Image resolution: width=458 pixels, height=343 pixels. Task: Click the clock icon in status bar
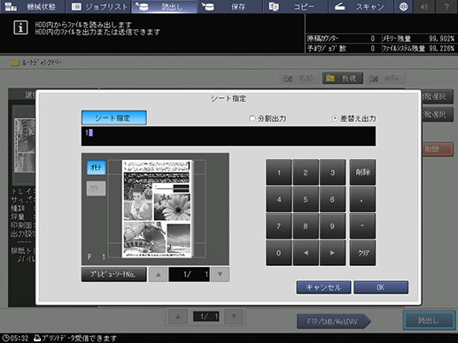[5, 338]
